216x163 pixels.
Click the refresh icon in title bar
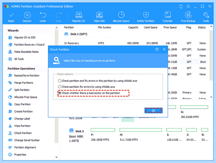[x=181, y=6]
